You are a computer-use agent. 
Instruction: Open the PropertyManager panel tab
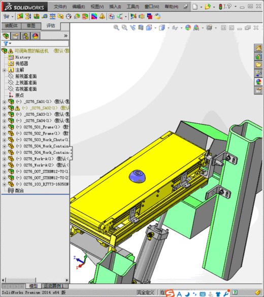pyautogui.click(x=16, y=36)
